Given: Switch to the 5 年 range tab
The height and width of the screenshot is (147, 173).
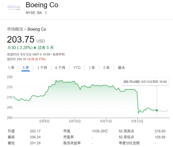Looking at the screenshot, I should [106, 68].
